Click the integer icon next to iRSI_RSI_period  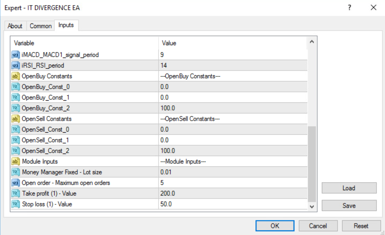point(15,65)
